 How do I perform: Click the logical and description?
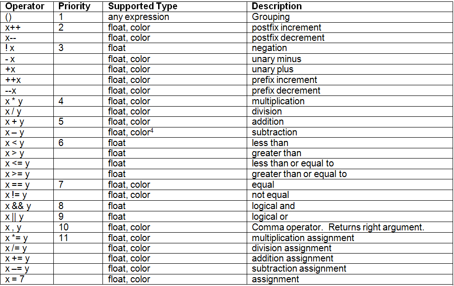click(x=273, y=206)
